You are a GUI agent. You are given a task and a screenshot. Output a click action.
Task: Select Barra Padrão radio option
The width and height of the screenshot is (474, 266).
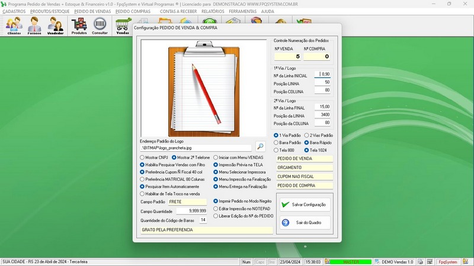(x=276, y=142)
